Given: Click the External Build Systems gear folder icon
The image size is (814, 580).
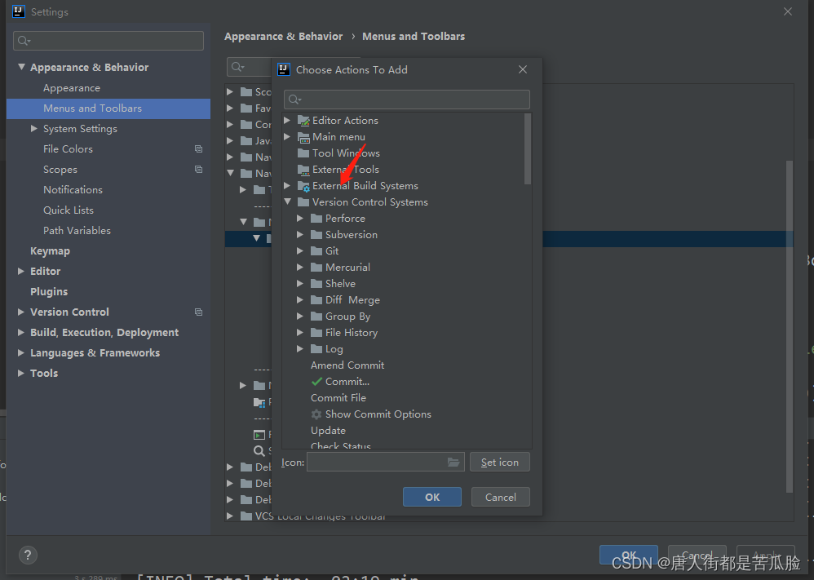Looking at the screenshot, I should pos(303,186).
